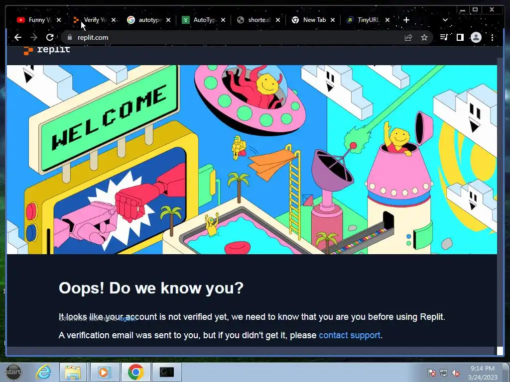Minimize the Chrome window
The width and height of the screenshot is (510, 382).
463,10
